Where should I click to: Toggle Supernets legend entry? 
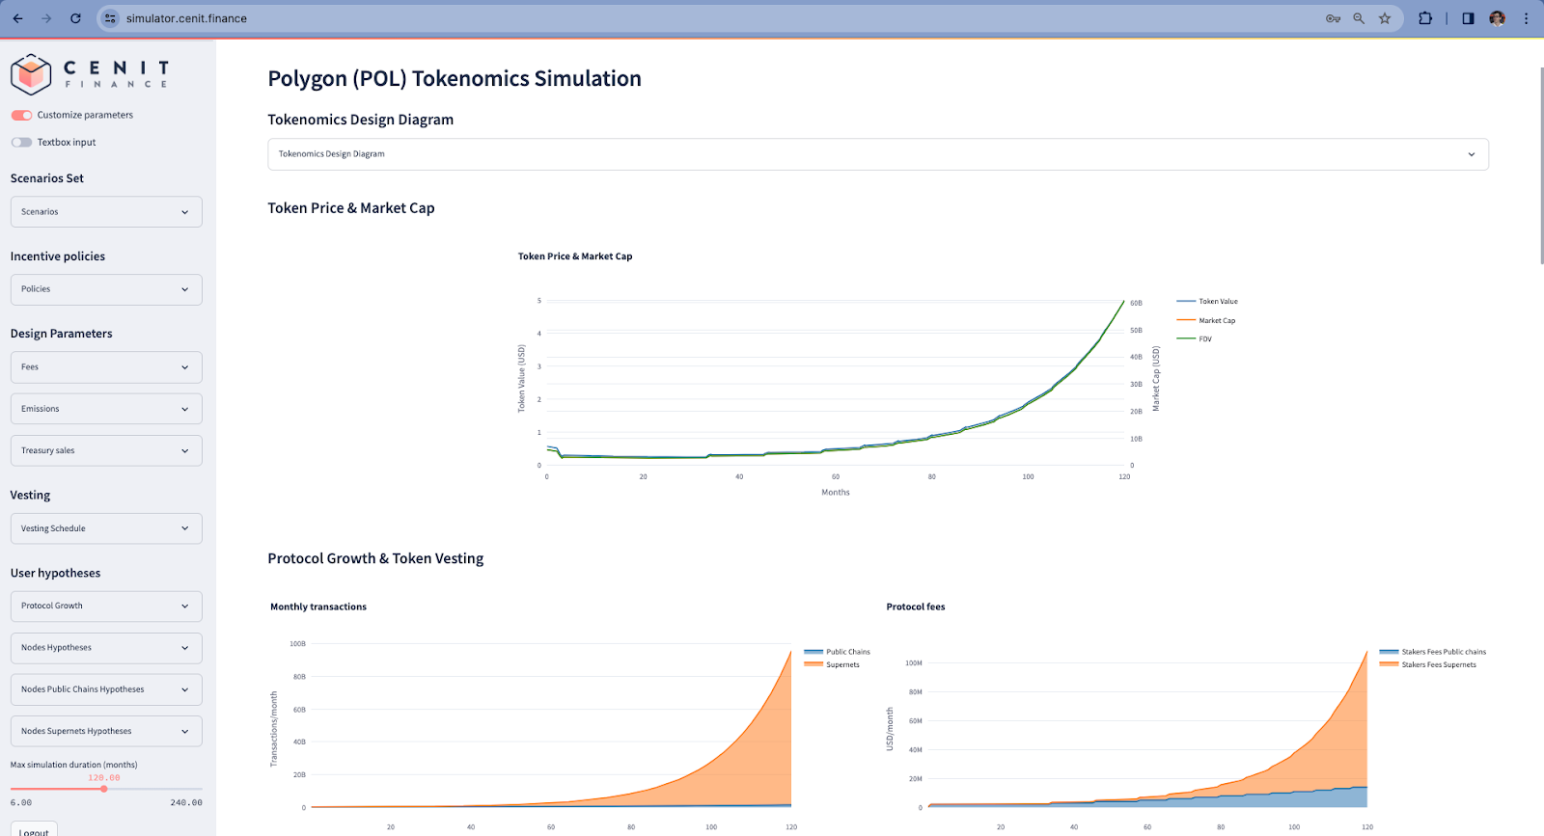[x=832, y=664]
